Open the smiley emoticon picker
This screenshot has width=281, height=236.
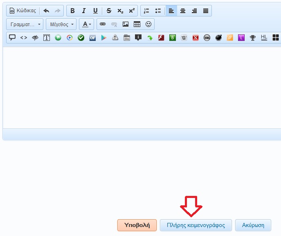tap(148, 24)
